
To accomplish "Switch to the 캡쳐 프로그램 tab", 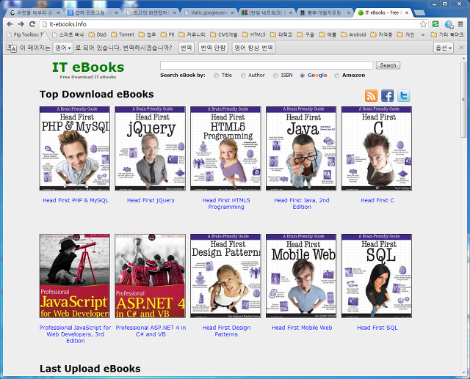I will 93,12.
